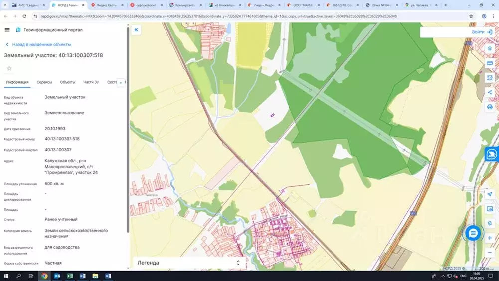Go back via Назад в найденные объекты
This screenshot has height=281, width=499.
pyautogui.click(x=38, y=44)
